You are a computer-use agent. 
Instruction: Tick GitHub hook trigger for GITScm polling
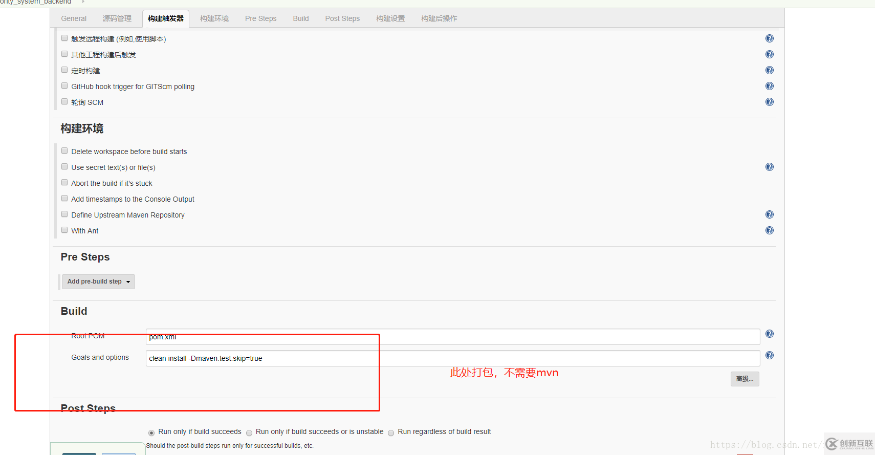point(64,85)
